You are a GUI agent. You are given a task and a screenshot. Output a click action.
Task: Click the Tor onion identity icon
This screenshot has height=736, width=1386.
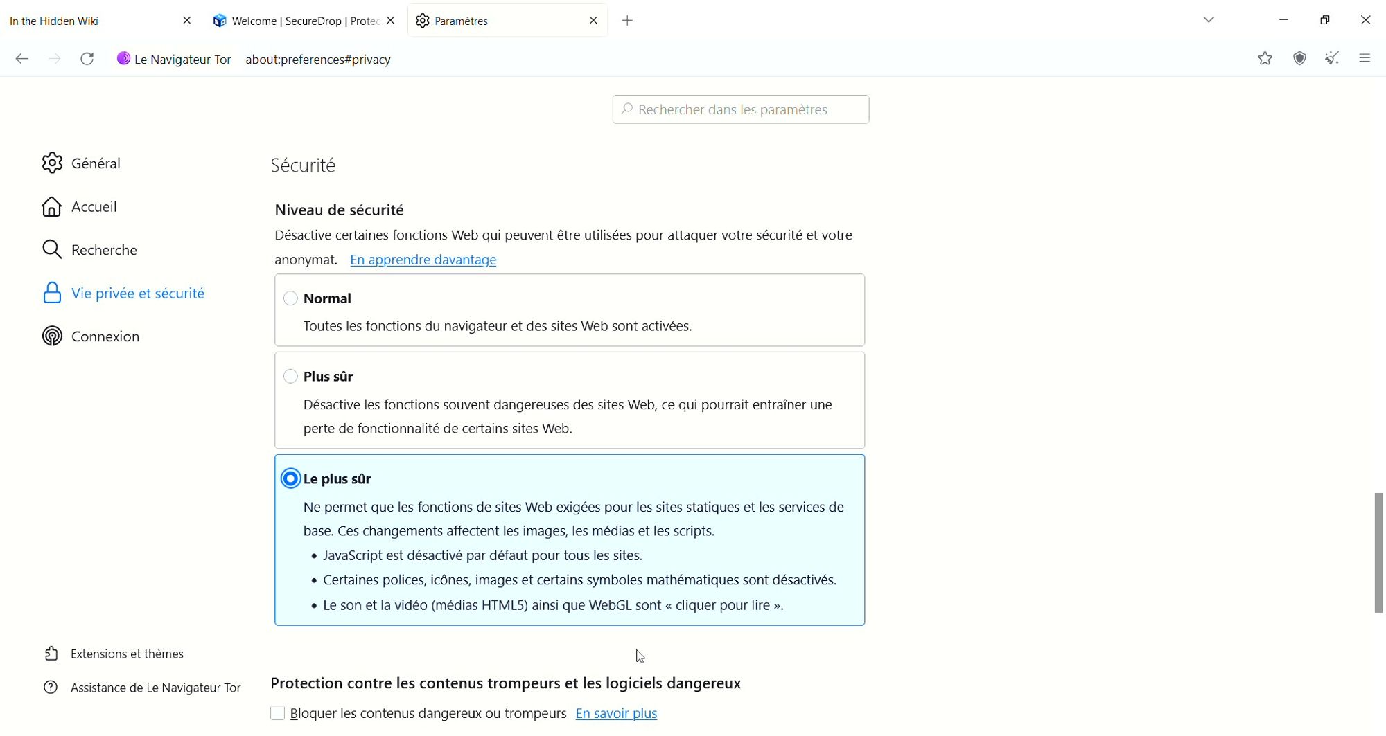(x=123, y=59)
